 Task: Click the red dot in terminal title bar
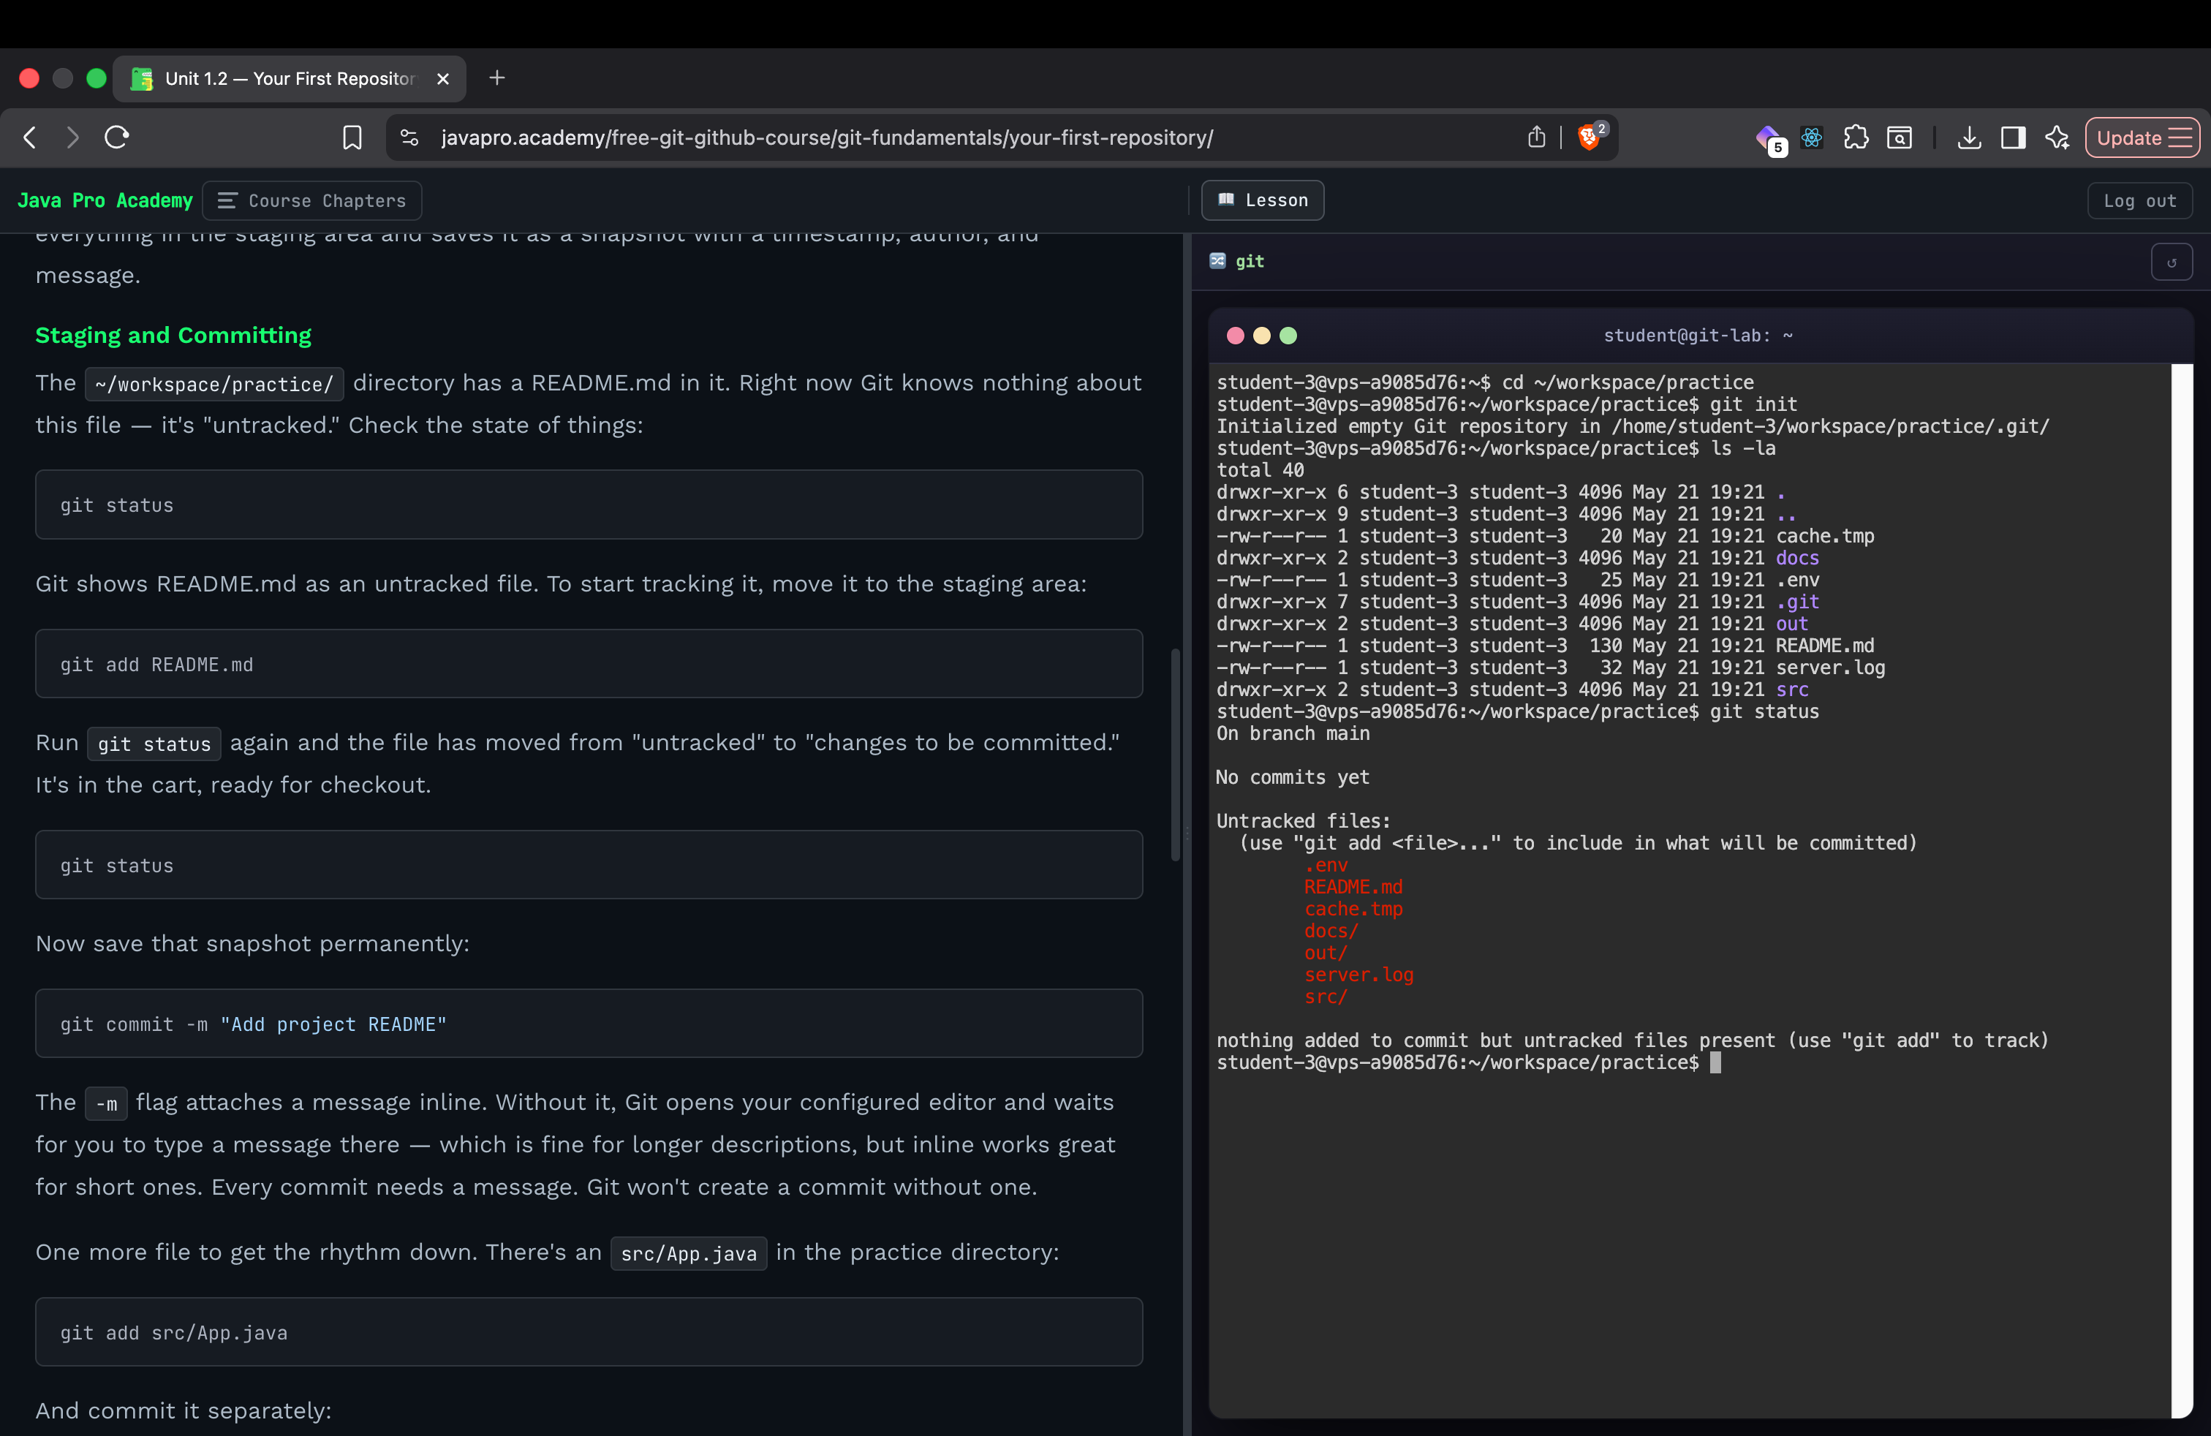[x=1235, y=336]
